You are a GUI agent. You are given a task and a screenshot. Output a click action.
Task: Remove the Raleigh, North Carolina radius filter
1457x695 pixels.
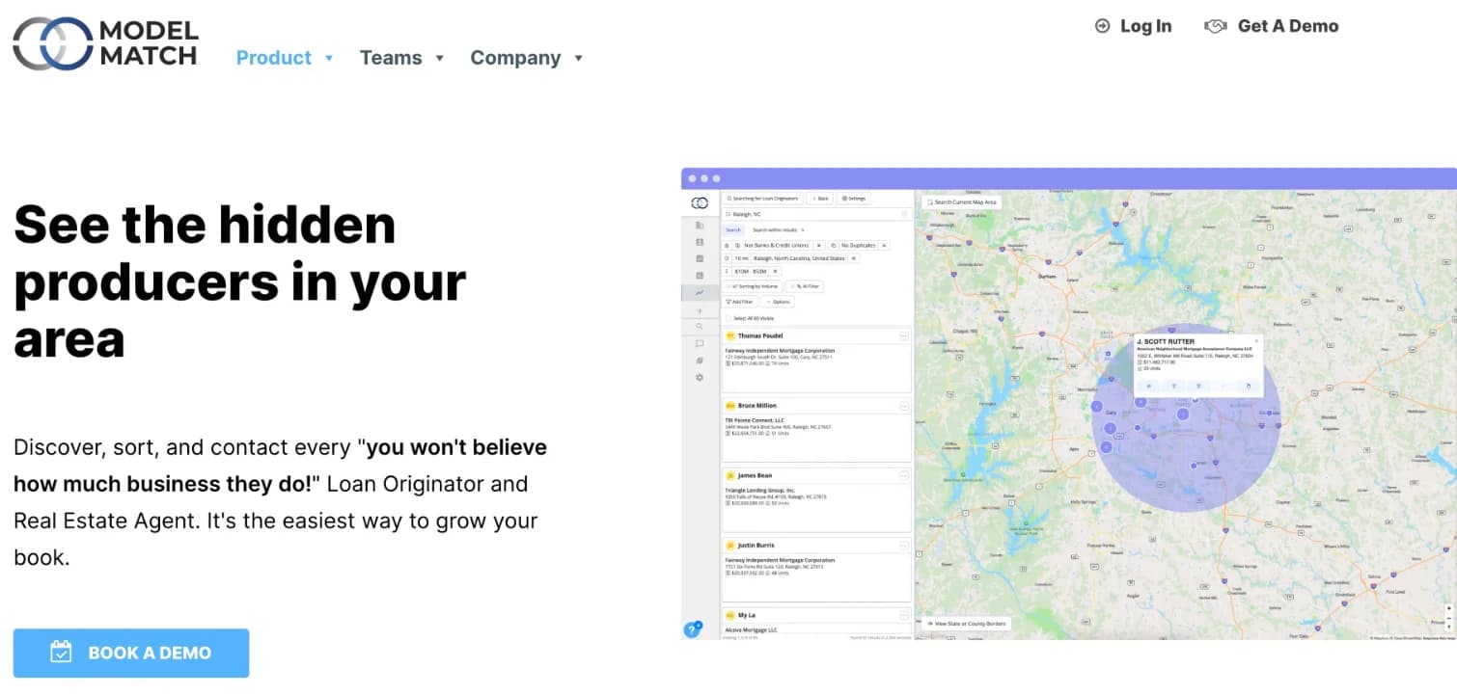click(x=854, y=258)
